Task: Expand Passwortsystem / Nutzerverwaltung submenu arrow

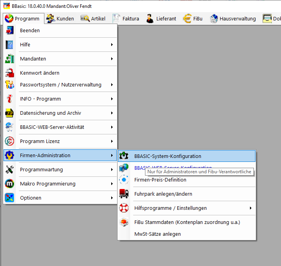Action: pyautogui.click(x=112, y=85)
